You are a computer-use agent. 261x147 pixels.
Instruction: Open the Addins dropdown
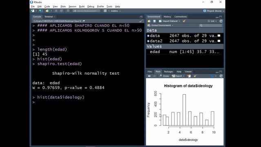pyautogui.click(x=116, y=11)
